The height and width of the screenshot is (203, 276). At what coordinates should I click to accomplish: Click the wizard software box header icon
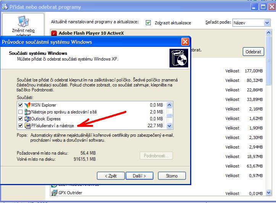pos(179,58)
